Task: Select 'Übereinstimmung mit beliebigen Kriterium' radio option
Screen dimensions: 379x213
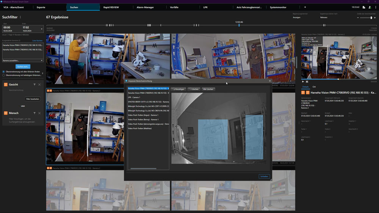Action: [4, 75]
